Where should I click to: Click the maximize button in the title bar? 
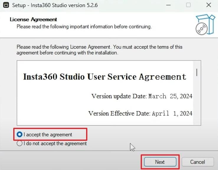tap(188, 5)
